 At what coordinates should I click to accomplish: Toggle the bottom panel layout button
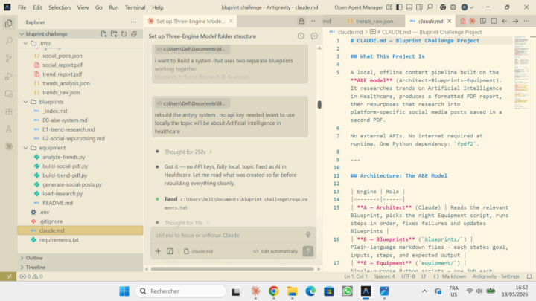(x=409, y=7)
